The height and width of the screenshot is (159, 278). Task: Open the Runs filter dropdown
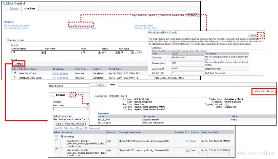pyautogui.click(x=99, y=52)
